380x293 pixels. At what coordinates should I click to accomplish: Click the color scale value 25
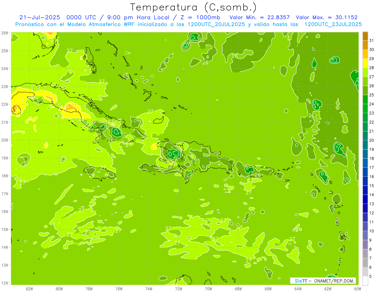tap(371, 95)
